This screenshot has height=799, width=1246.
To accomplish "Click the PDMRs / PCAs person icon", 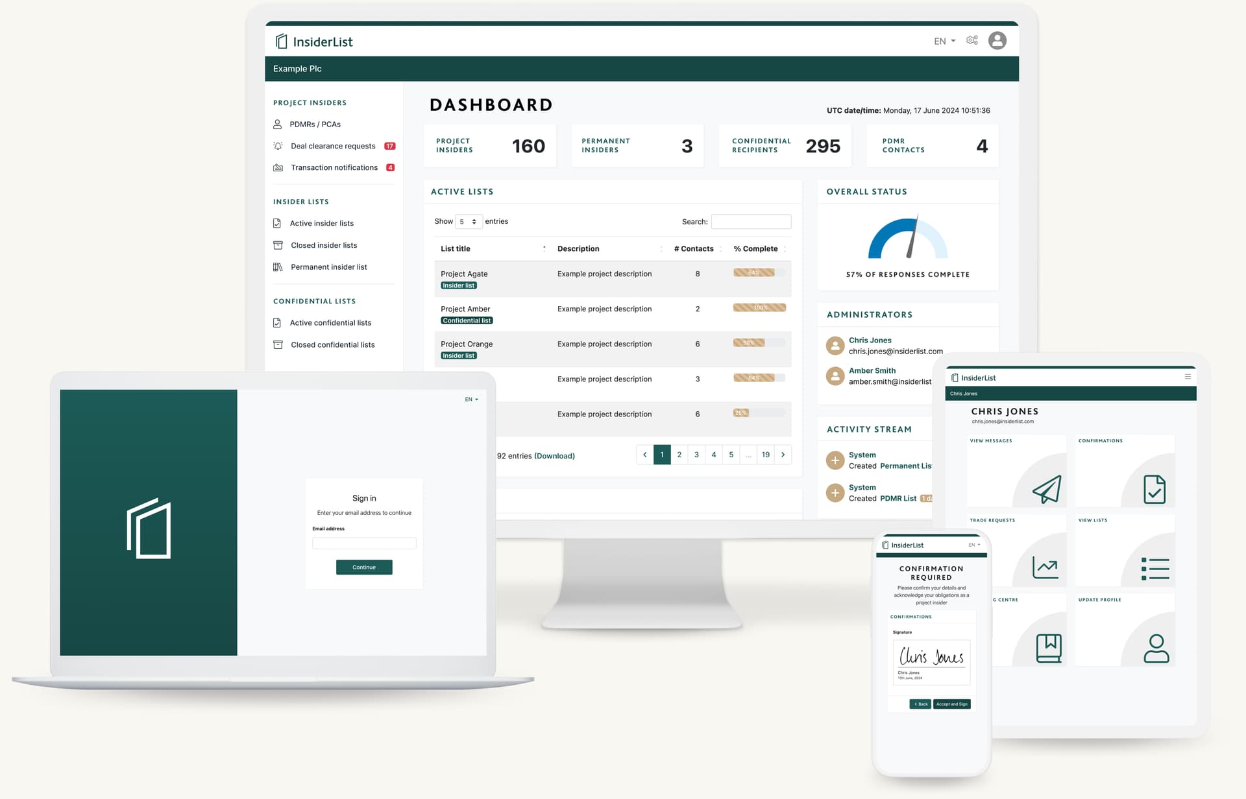I will 277,123.
